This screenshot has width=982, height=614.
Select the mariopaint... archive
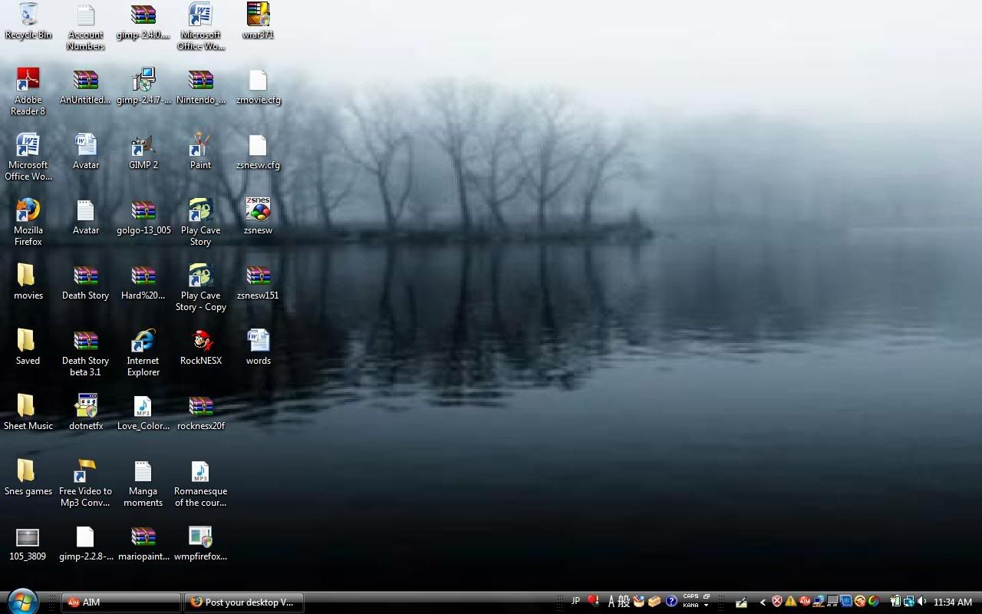click(x=143, y=544)
